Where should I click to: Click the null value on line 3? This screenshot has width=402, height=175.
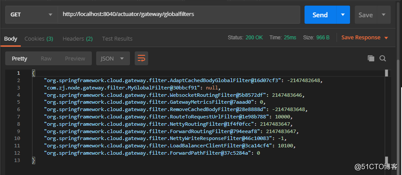pyautogui.click(x=211, y=88)
